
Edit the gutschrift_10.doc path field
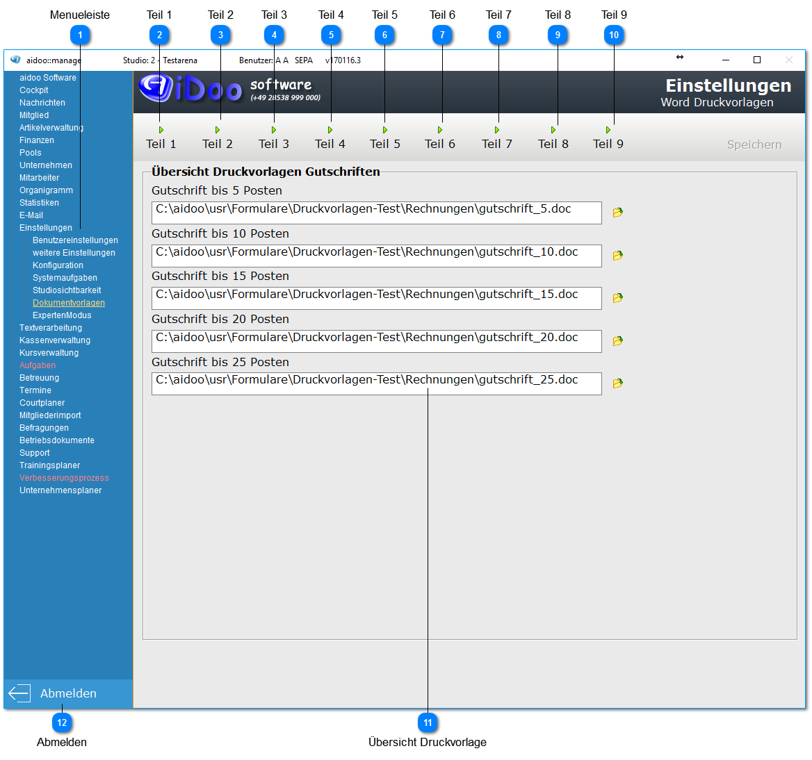pyautogui.click(x=377, y=256)
